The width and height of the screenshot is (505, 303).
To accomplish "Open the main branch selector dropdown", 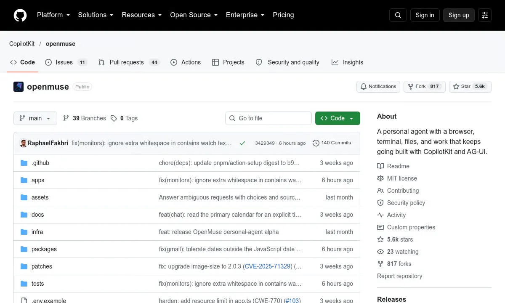I will click(x=35, y=118).
